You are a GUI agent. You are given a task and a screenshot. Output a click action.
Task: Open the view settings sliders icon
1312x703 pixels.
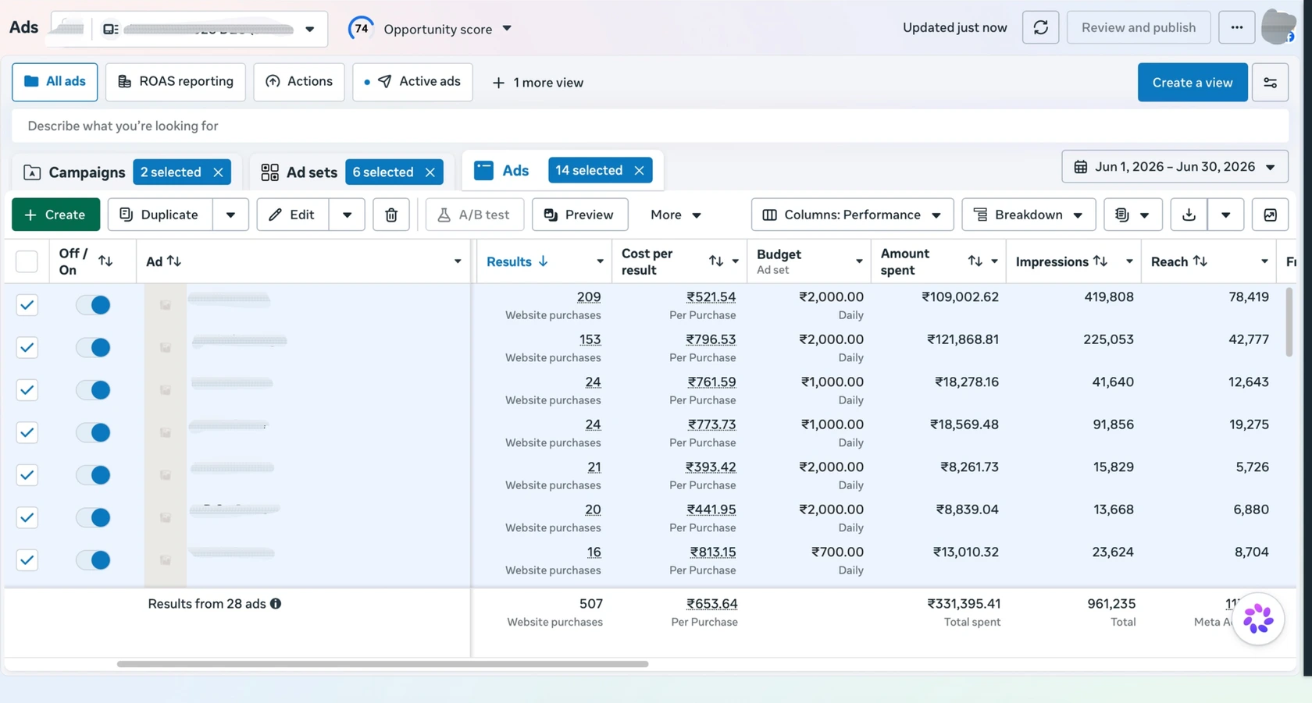1270,82
